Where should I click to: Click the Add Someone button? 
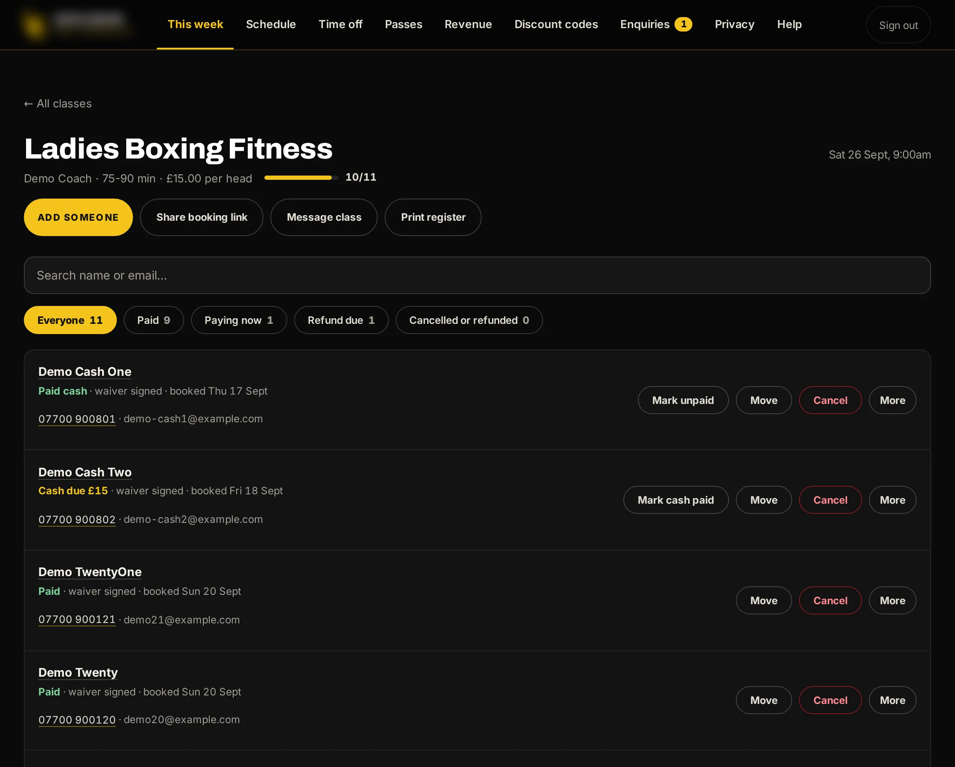point(78,217)
